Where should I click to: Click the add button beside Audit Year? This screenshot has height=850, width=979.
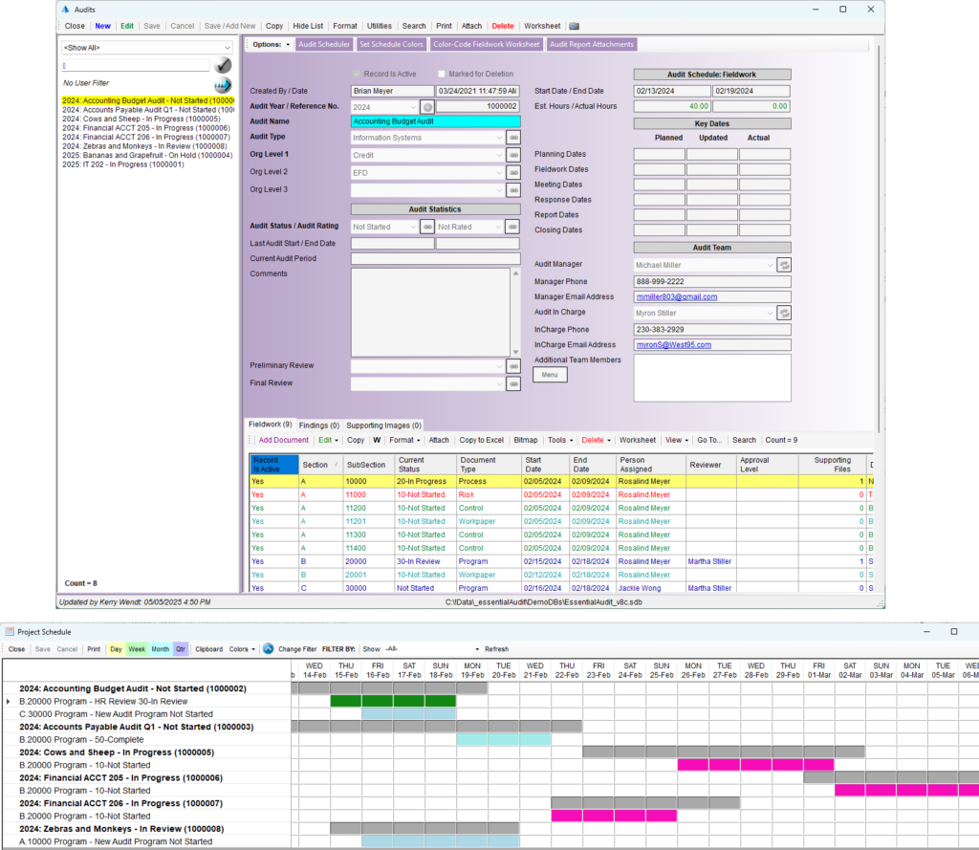point(427,107)
